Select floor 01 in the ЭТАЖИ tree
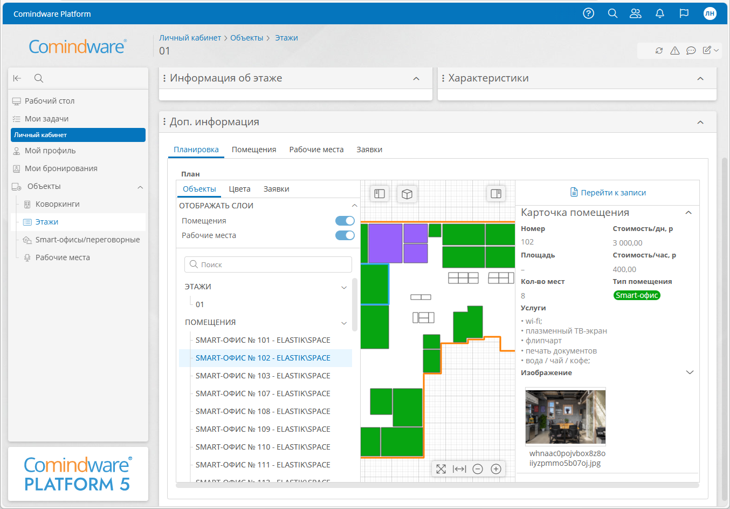This screenshot has width=730, height=509. [200, 304]
